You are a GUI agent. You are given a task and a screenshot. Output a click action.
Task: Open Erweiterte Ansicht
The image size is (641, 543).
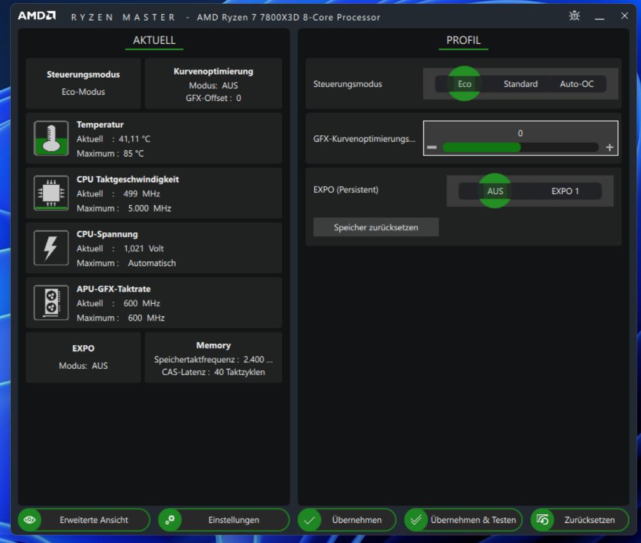coord(84,520)
